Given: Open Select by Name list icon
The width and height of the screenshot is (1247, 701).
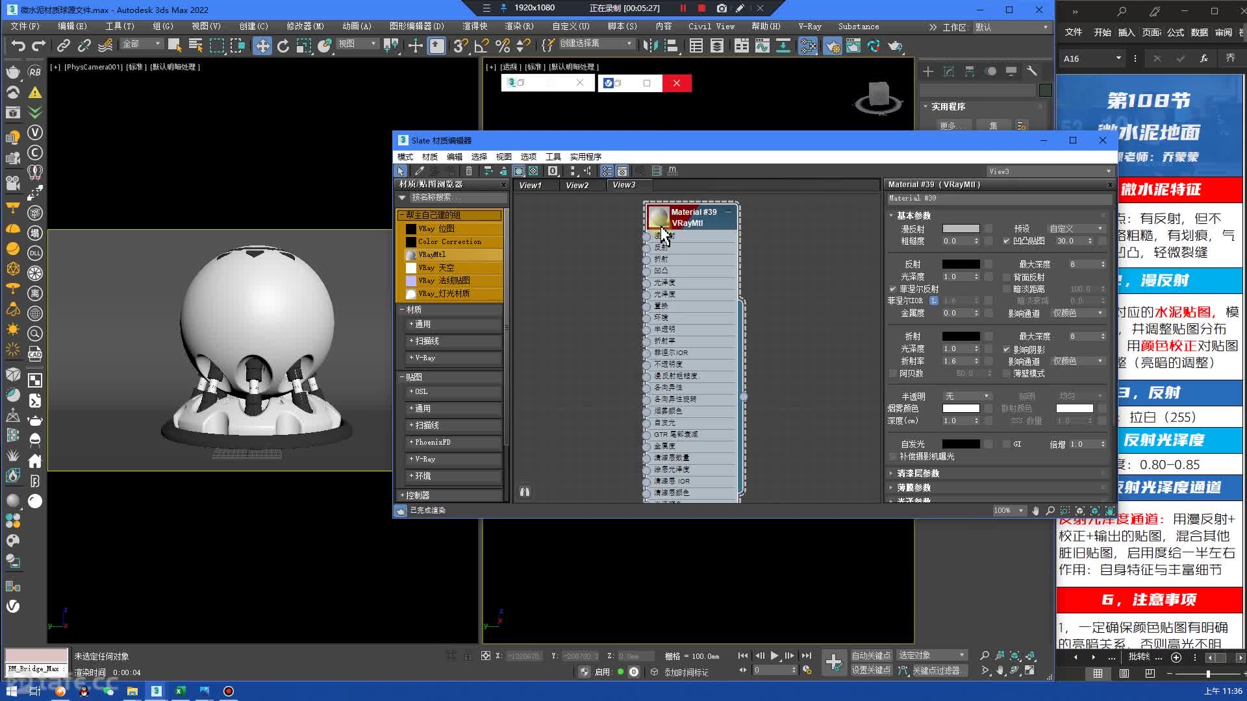Looking at the screenshot, I should coord(195,45).
